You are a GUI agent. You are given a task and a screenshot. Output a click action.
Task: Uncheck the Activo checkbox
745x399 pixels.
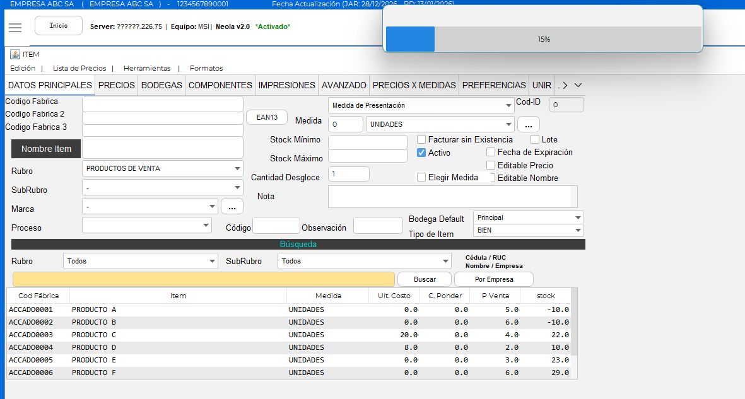[x=421, y=153]
